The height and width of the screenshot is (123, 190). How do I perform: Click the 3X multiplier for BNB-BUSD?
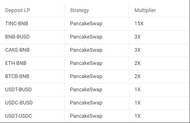[137, 37]
